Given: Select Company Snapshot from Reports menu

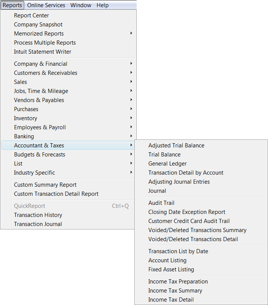Looking at the screenshot, I should click(38, 25).
